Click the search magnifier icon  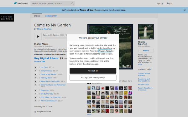(x=72, y=3)
